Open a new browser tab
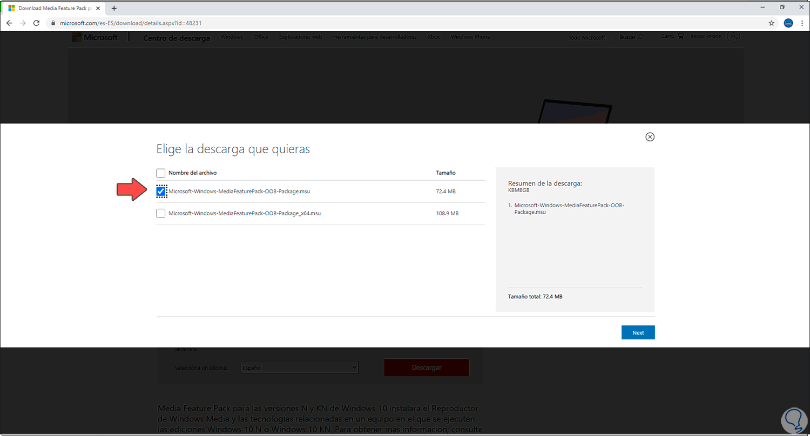This screenshot has height=436, width=810. click(114, 8)
